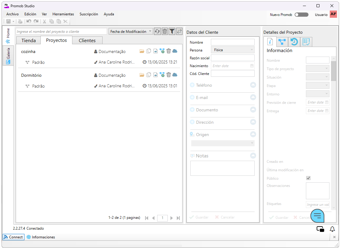Refresh the project list with sync icon

[157, 31]
